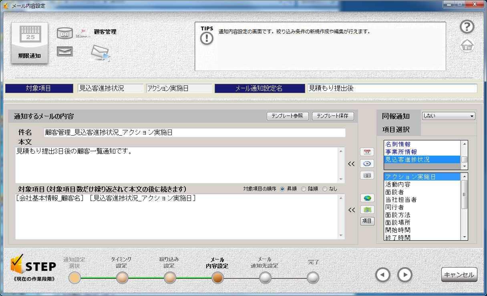Screen dimensions: 487x296
Task: Click the テンプレート保存 button
Action: pyautogui.click(x=332, y=116)
